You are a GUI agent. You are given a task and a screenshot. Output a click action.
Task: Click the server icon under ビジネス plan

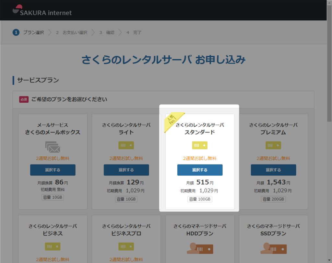(53, 246)
